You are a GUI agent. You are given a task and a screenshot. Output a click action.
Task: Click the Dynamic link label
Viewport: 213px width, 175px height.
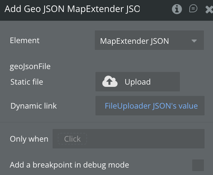coord(33,106)
